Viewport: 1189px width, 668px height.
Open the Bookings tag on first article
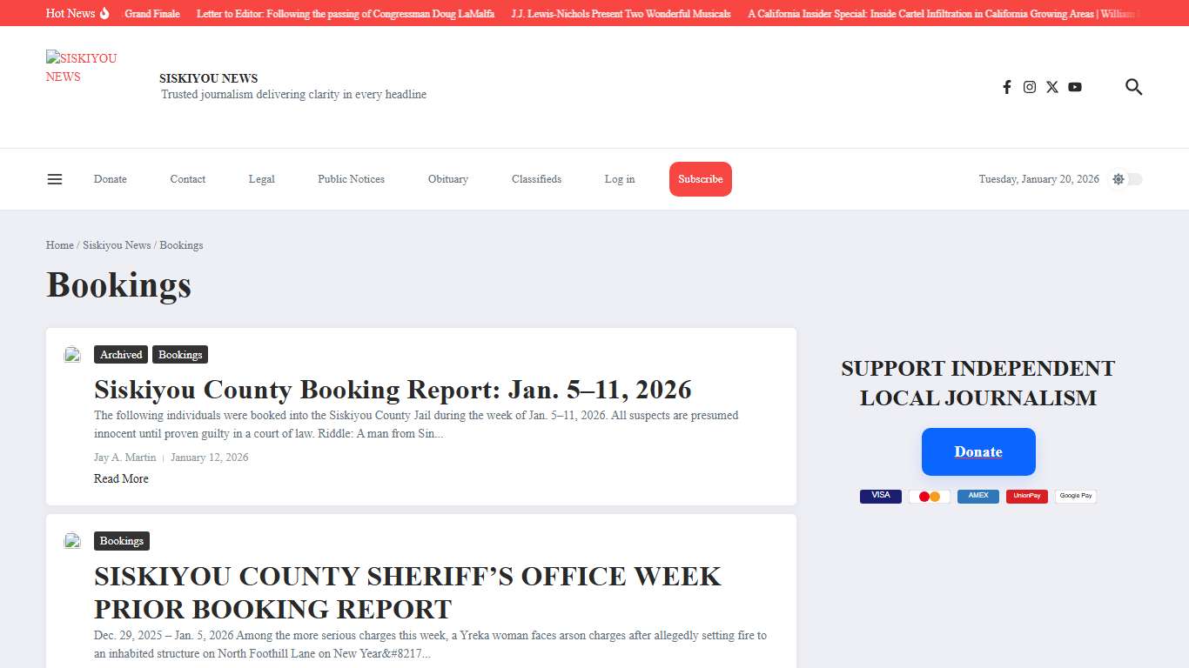(x=180, y=354)
